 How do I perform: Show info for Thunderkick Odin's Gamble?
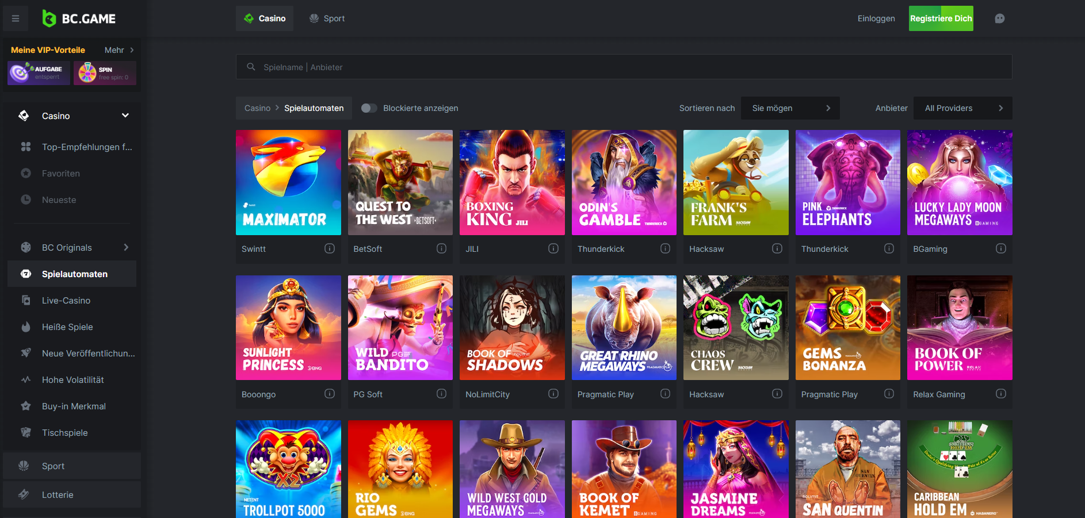click(665, 248)
